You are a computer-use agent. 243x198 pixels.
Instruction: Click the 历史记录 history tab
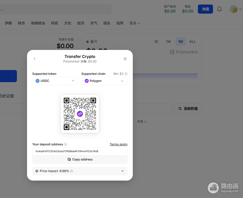point(7,96)
